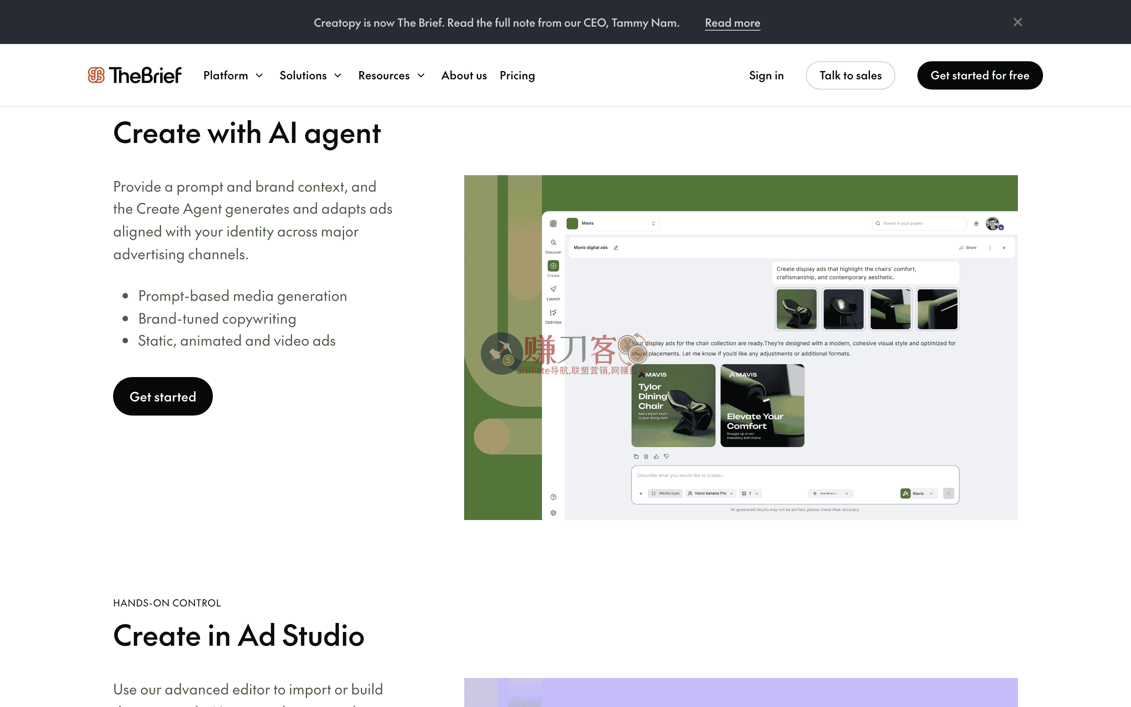Screen dimensions: 1131x707
Task: Go to the About us page
Action: [x=464, y=75]
